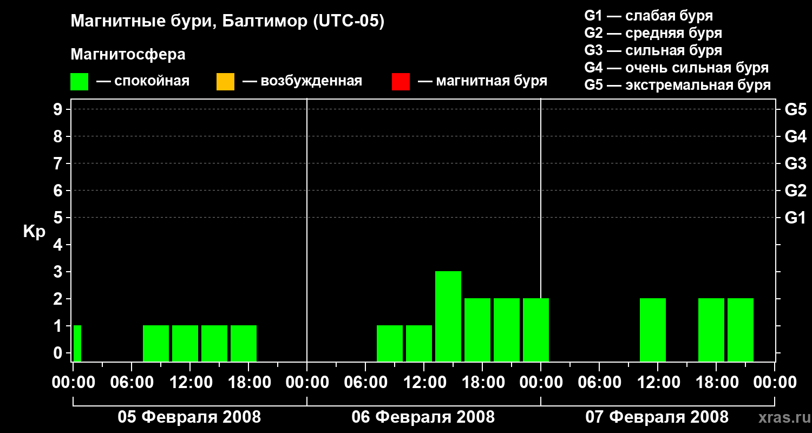This screenshot has height=433, width=812.
Task: Click the G2 label on right axis
Action: (x=795, y=191)
